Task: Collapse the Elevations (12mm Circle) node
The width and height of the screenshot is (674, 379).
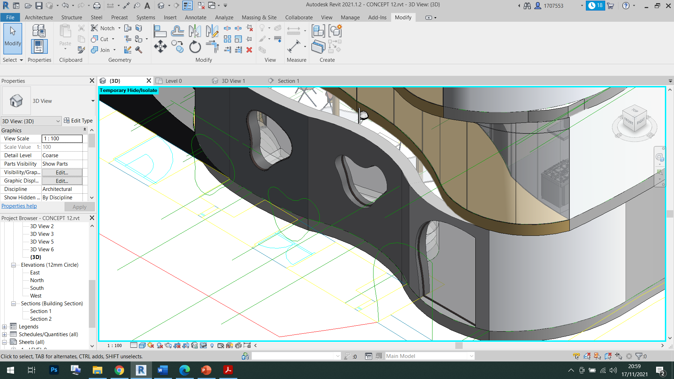Action: pos(13,265)
